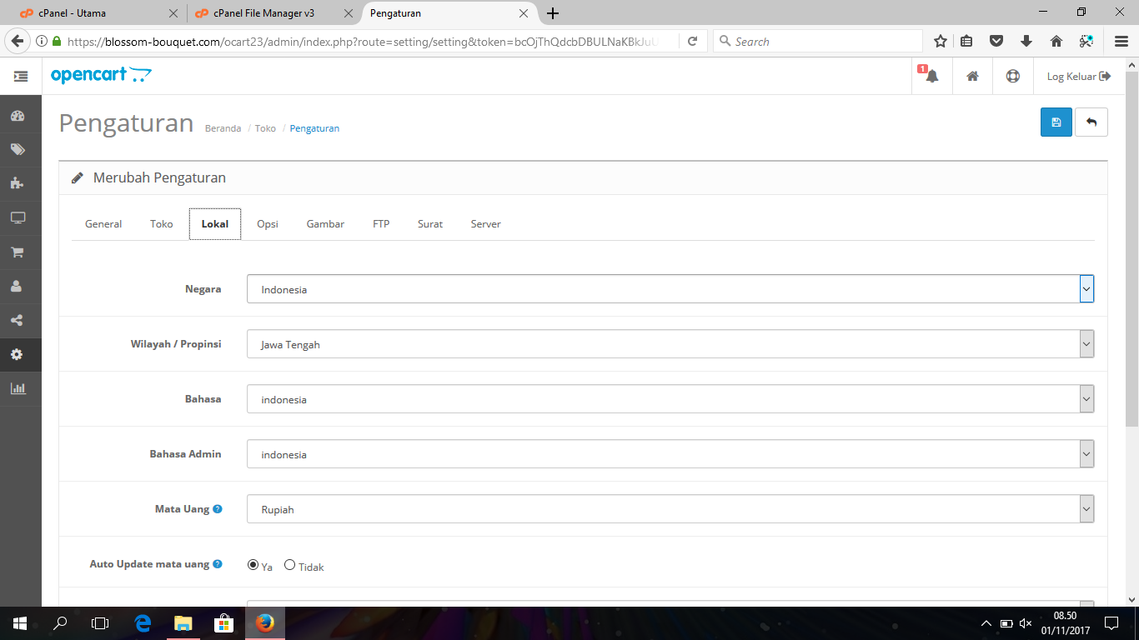This screenshot has height=640, width=1139.
Task: Open the Sales cart sidebar icon
Action: pos(18,252)
